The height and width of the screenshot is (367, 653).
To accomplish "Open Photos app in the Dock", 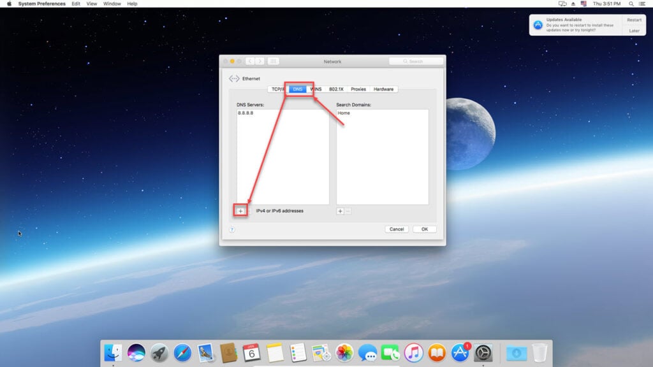I will tap(344, 353).
